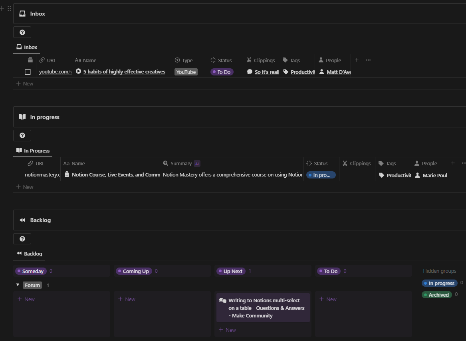Switch to the In Progress view tab

33,151
